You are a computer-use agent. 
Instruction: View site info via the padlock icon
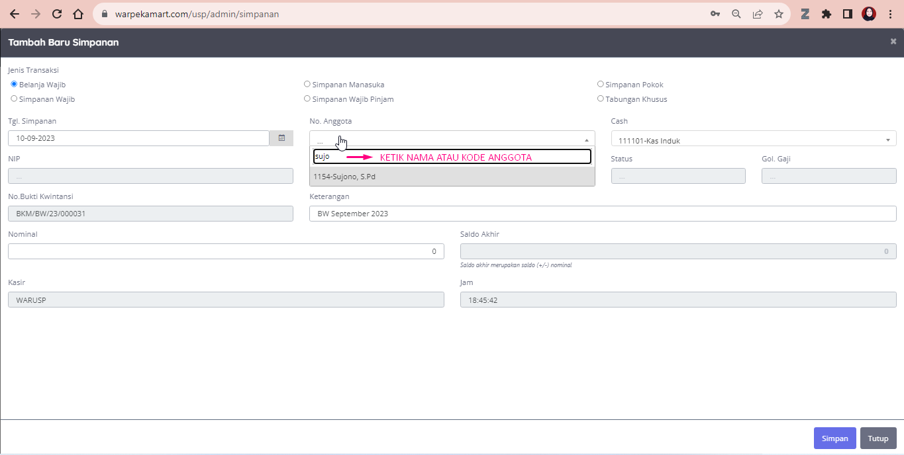click(105, 14)
